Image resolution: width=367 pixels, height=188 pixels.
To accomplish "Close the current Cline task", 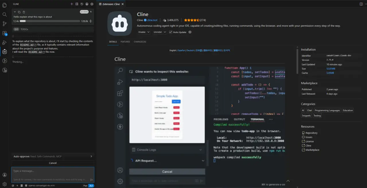I will (x=91, y=12).
